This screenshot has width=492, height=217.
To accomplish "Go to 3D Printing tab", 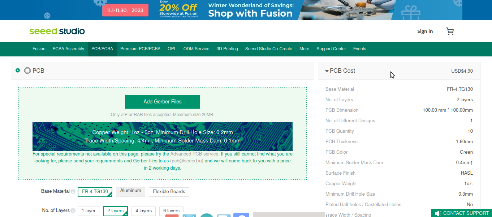I will coord(227,49).
